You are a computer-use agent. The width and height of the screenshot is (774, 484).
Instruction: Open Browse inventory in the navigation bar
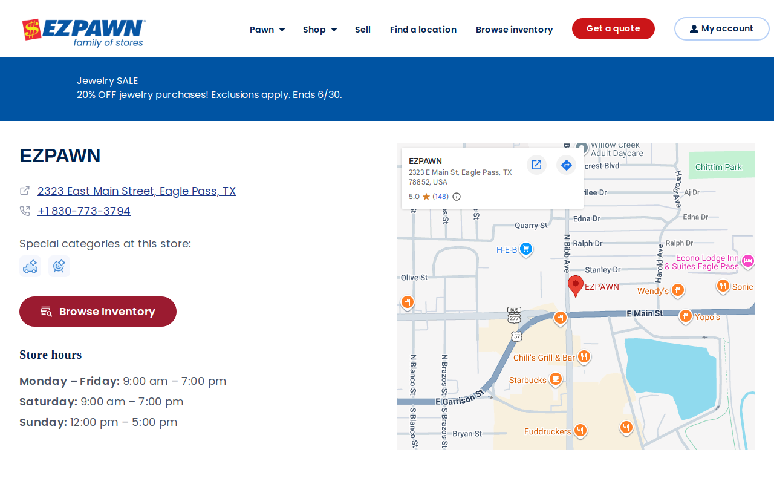(514, 30)
